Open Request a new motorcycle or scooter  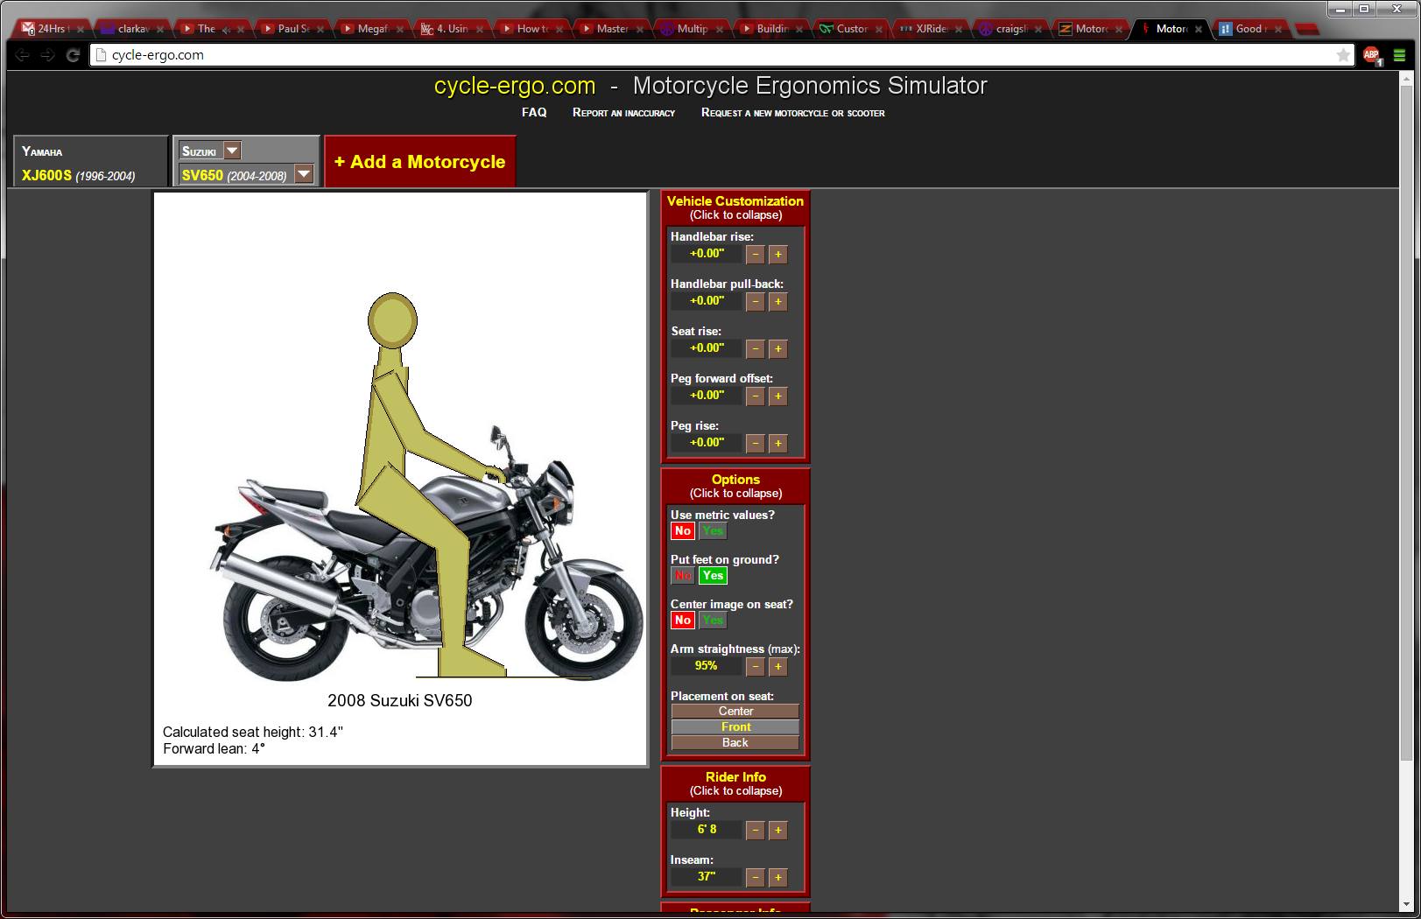(x=792, y=113)
